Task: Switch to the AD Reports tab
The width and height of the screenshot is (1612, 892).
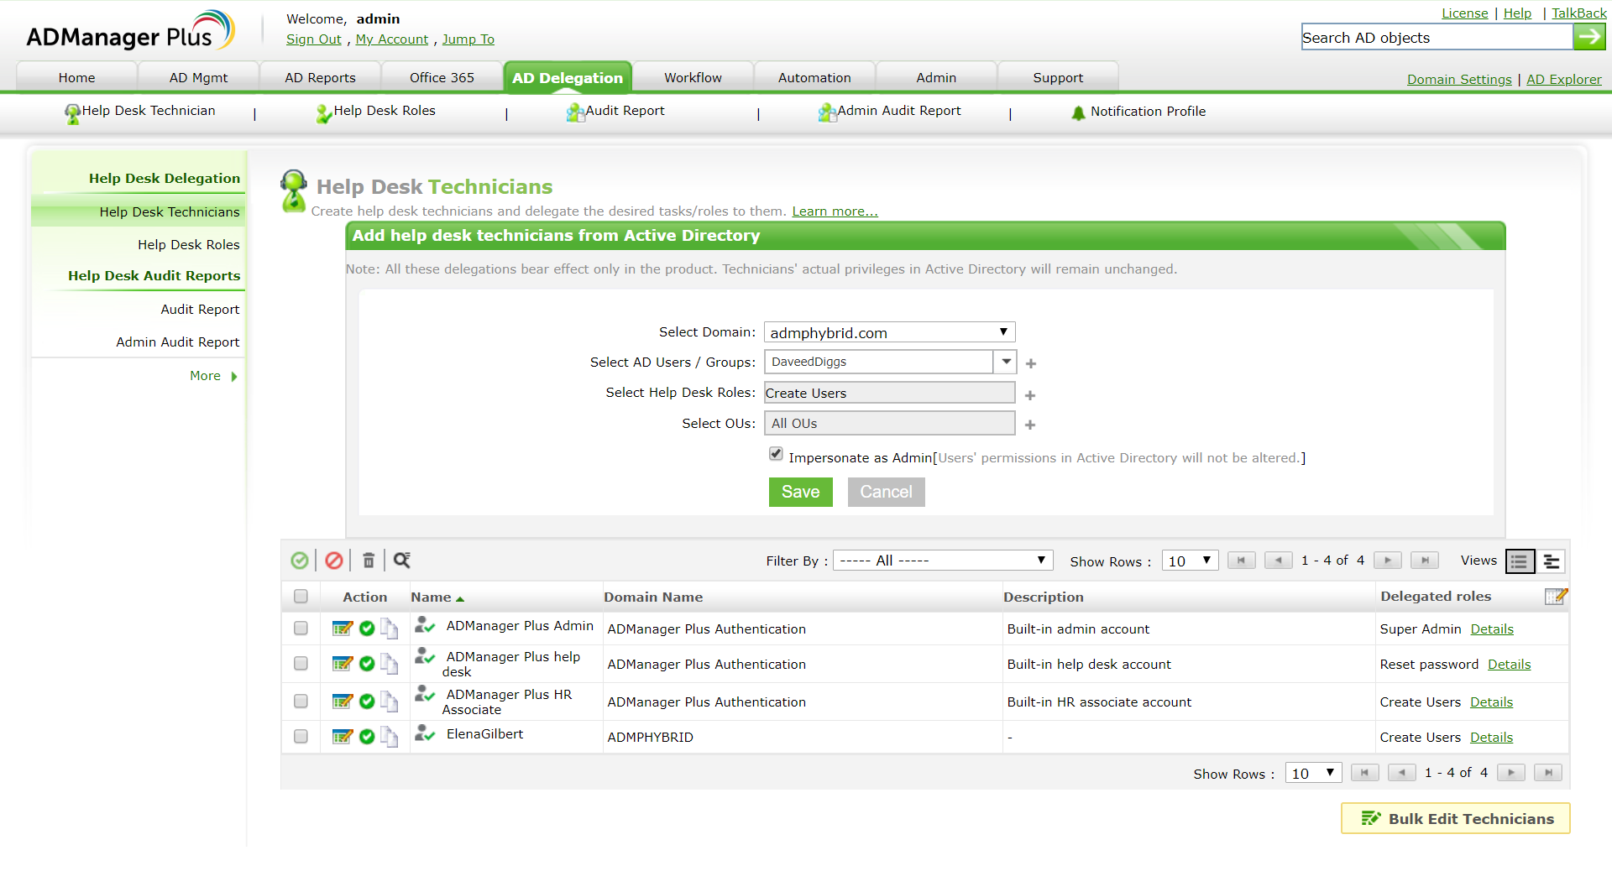Action: pos(320,77)
